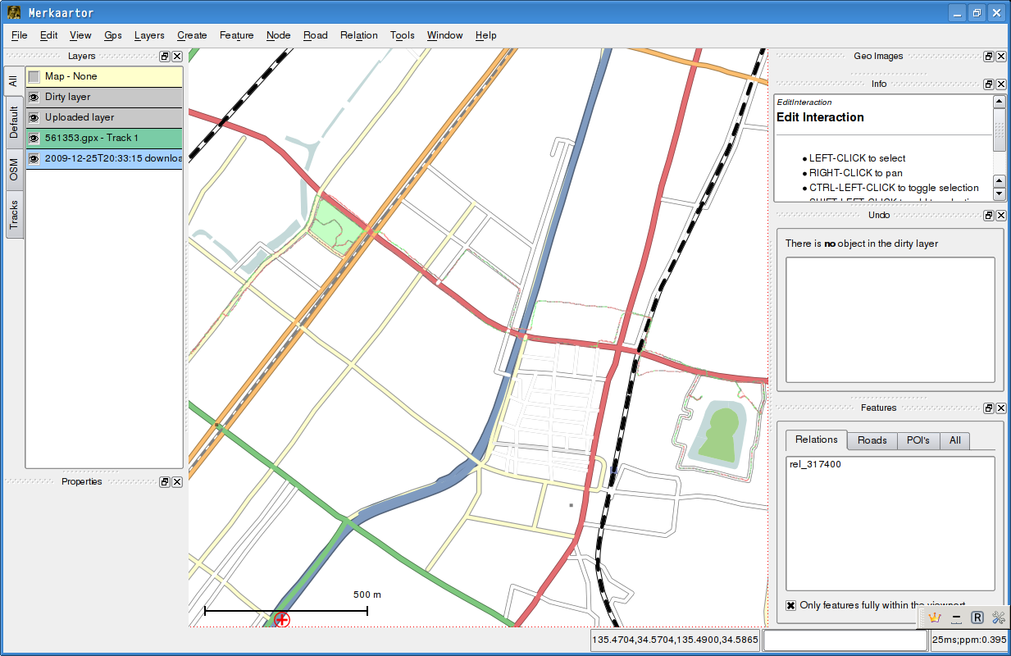Float the Layers dock panel
Viewport: 1011px width, 656px height.
(x=165, y=56)
